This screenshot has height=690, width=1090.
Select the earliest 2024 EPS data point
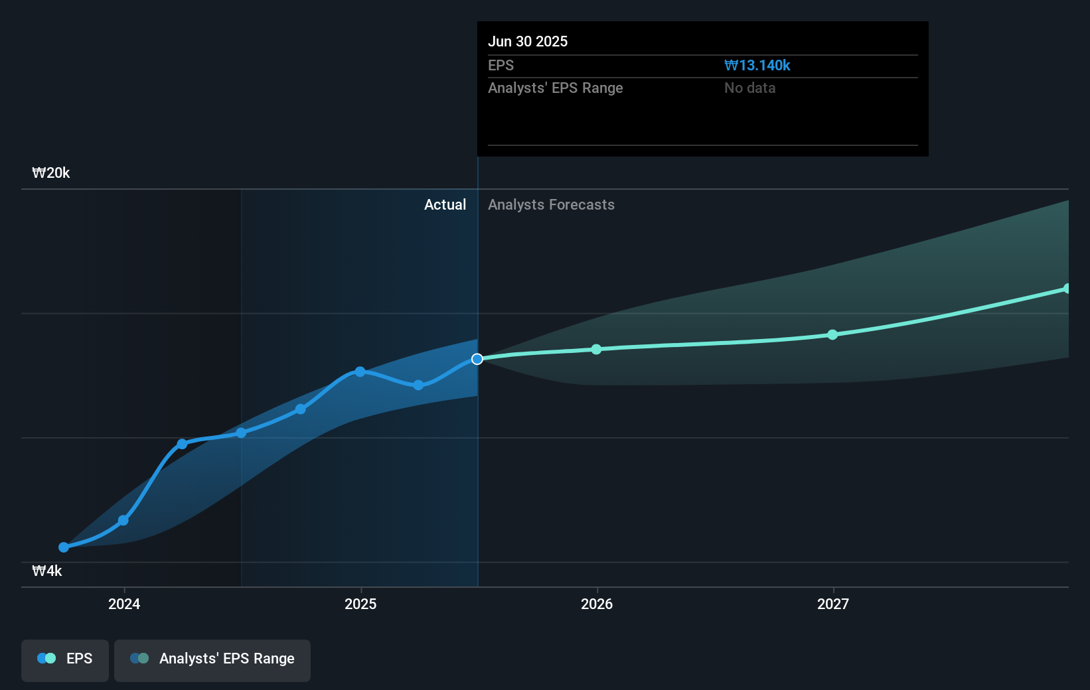(63, 547)
